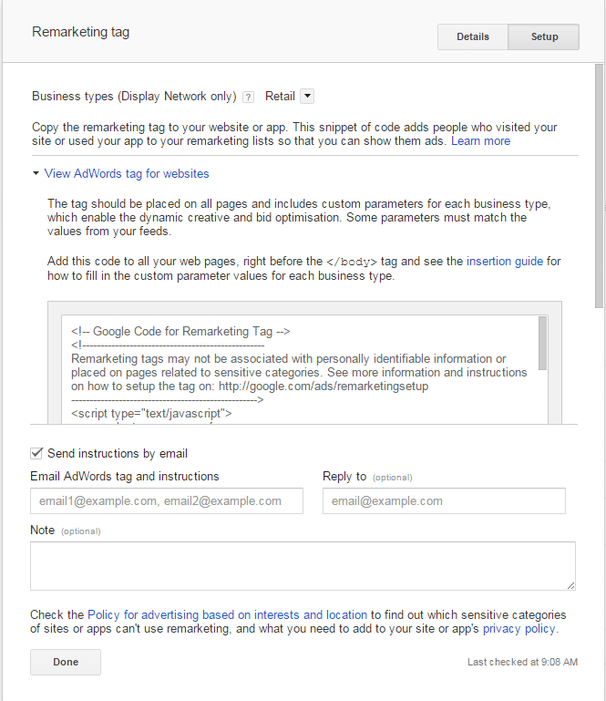Uncheck Send instructions by email
Viewport: 606px width, 701px height.
point(37,453)
